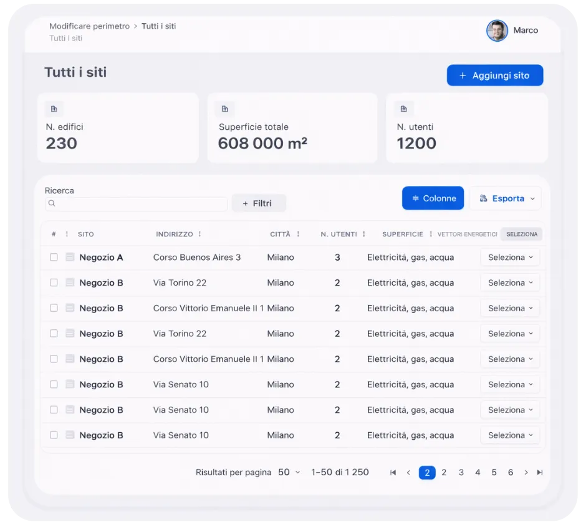Image resolution: width=586 pixels, height=527 pixels.
Task: Expand the Esporta dropdown
Action: [x=507, y=198]
